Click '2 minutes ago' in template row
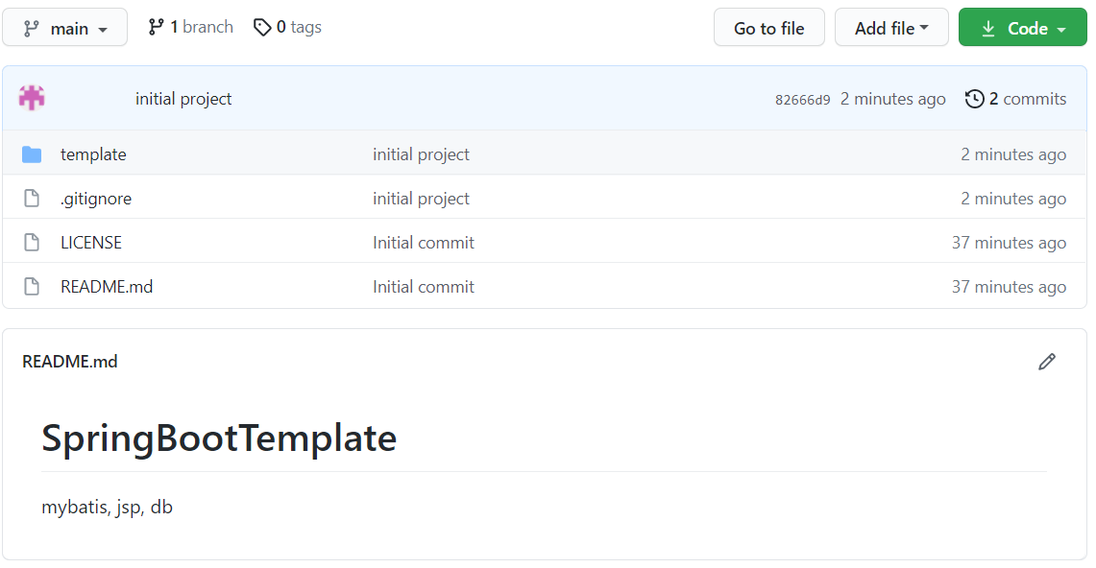The width and height of the screenshot is (1096, 568). click(x=1012, y=154)
